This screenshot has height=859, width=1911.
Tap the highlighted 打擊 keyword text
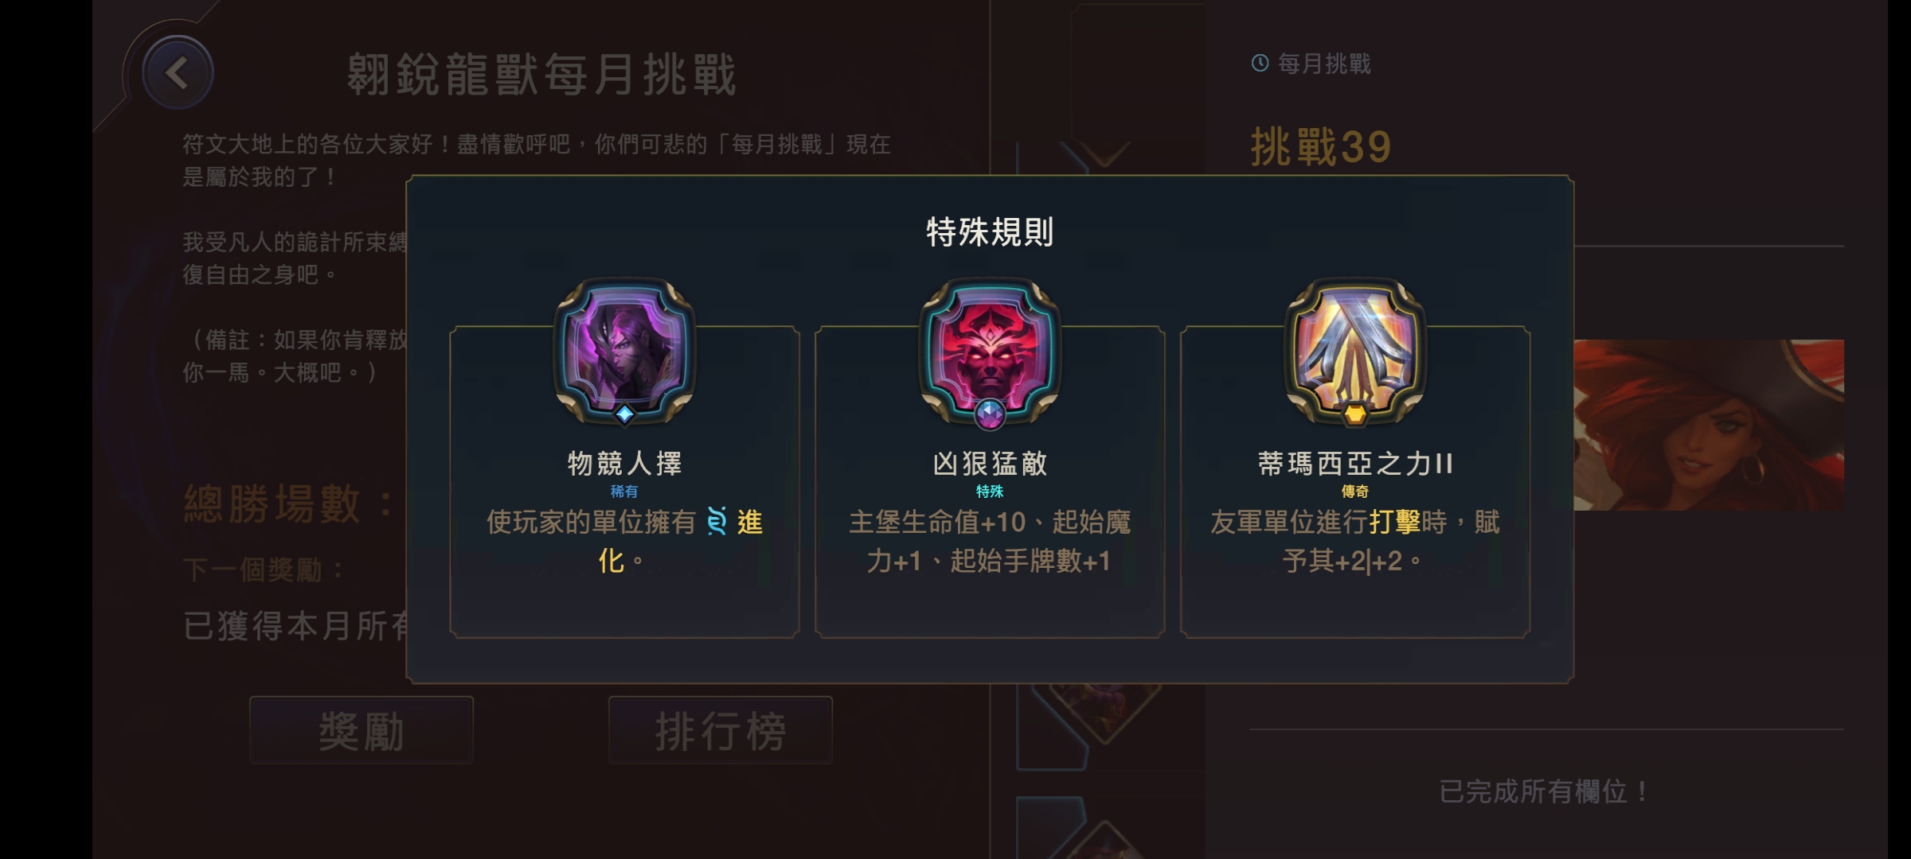click(x=1395, y=523)
